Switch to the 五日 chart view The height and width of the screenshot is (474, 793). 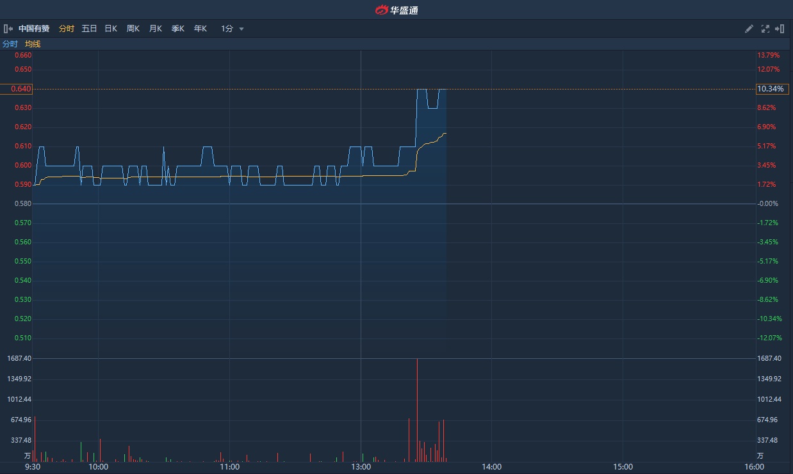89,29
